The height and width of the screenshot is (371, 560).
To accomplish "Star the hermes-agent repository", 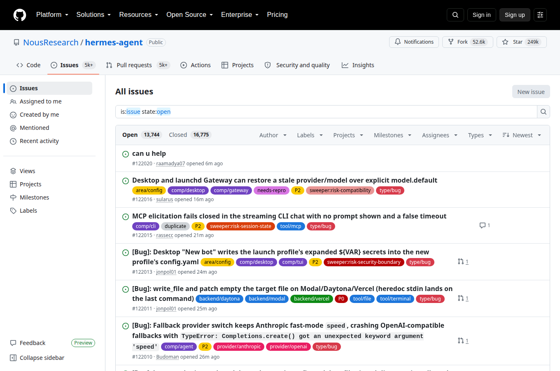I will point(522,42).
